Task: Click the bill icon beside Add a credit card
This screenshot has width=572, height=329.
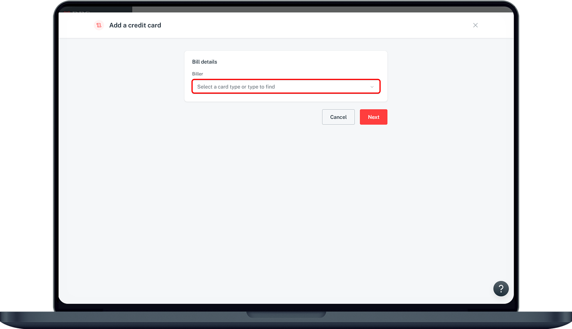Action: pos(99,25)
